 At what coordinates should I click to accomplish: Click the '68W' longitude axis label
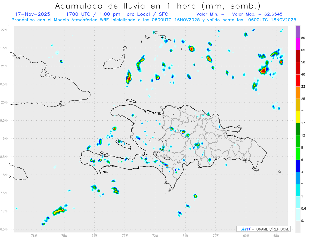click(276, 236)
